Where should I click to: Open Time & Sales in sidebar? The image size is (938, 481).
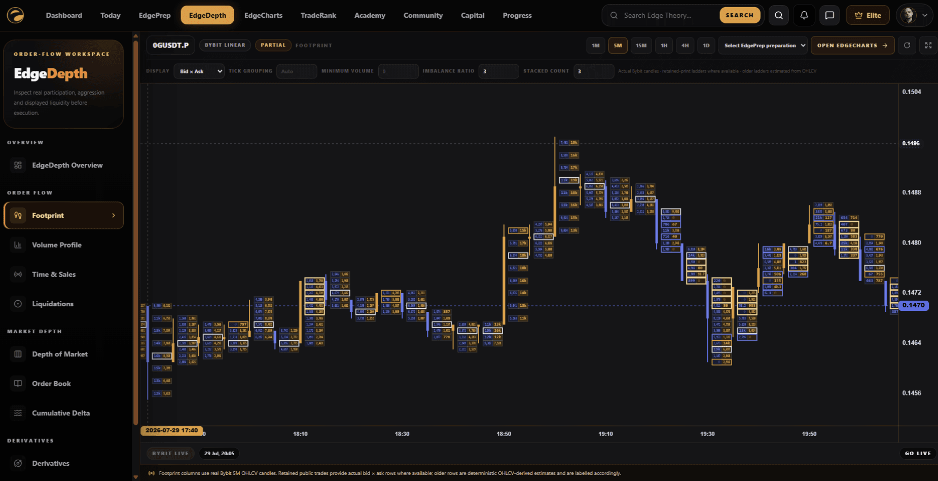click(x=64, y=274)
